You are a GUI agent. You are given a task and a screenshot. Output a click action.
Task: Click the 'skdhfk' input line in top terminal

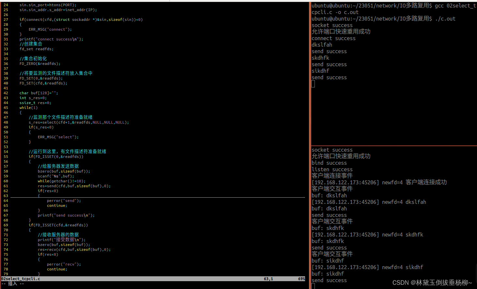click(x=320, y=58)
